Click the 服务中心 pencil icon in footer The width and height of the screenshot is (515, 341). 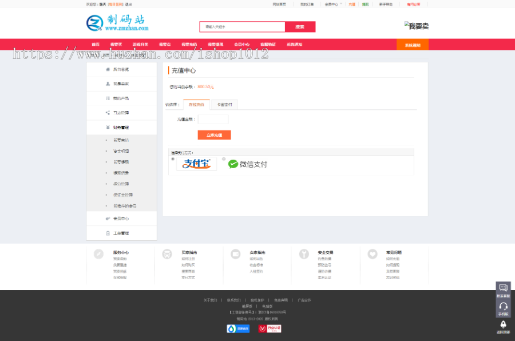pos(99,254)
